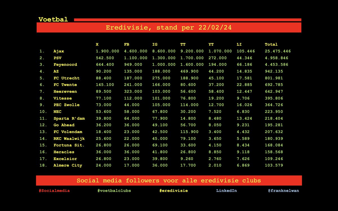This screenshot has height=211, width=338.
Task: Select the Ajax club name
Action: [x=59, y=51]
